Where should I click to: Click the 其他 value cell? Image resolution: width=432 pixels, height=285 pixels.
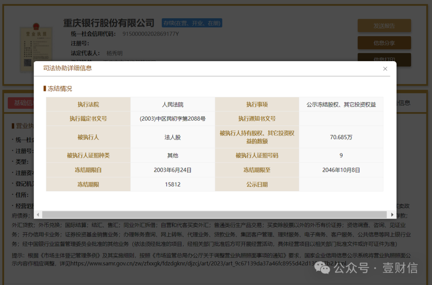pos(172,155)
